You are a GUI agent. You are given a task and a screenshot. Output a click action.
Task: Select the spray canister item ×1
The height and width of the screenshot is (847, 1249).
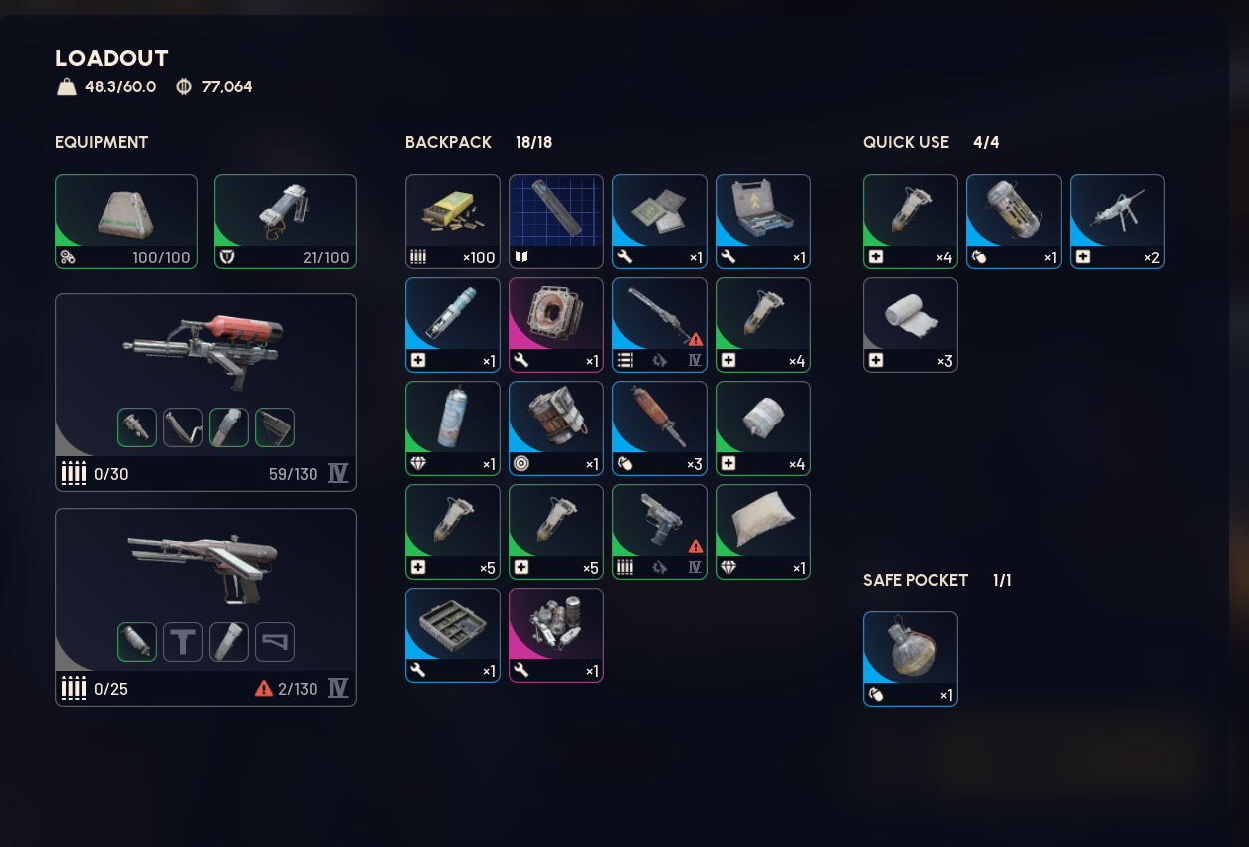[x=453, y=428]
